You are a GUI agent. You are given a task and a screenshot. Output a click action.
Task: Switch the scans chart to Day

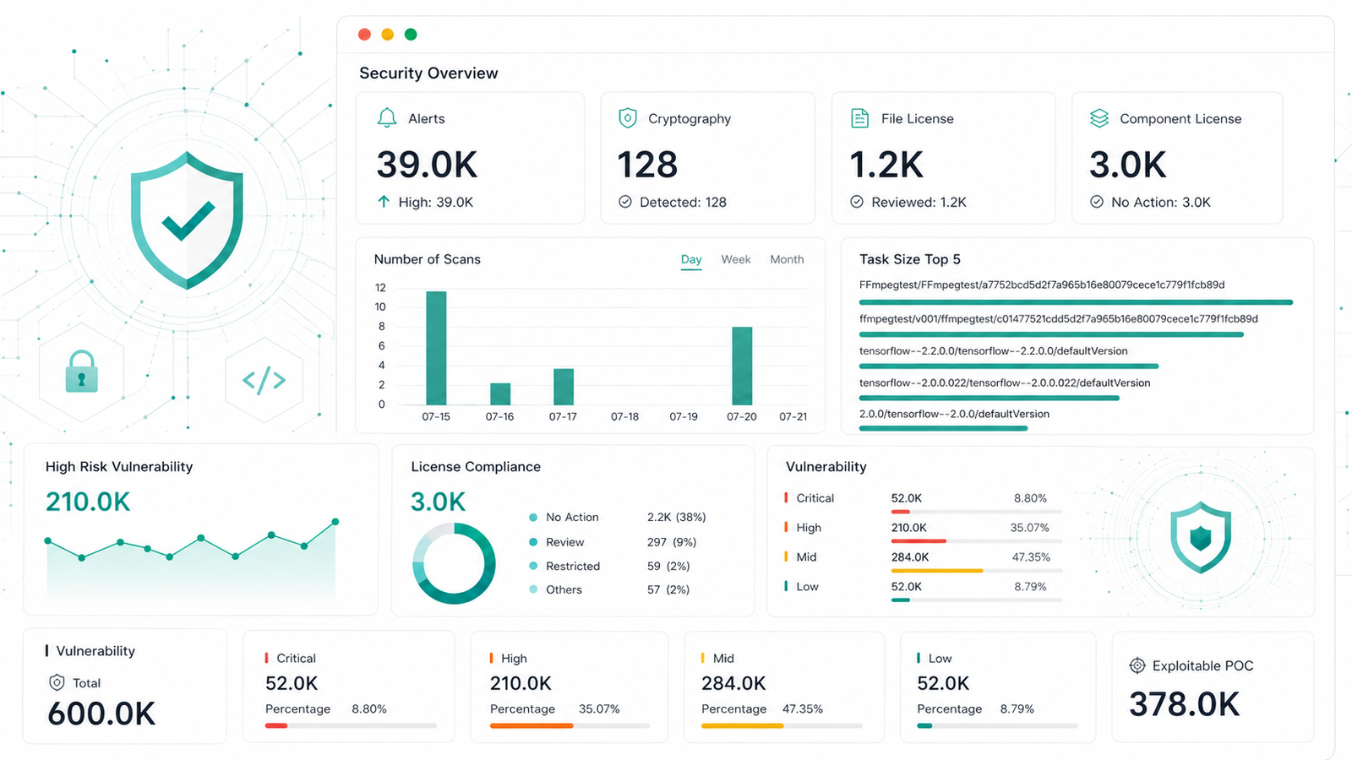[691, 259]
